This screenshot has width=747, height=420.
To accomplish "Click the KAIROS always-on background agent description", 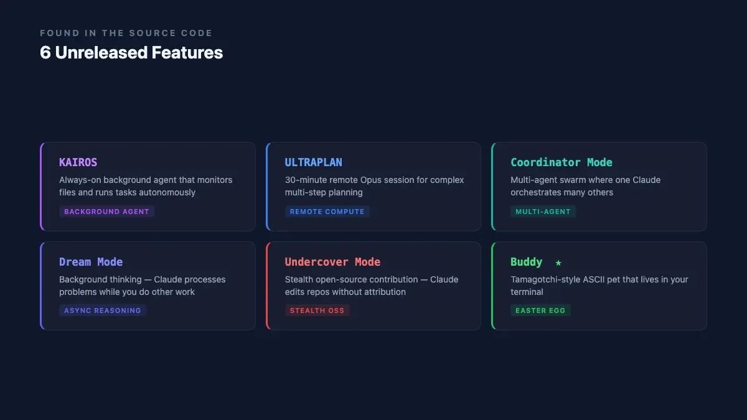I will tap(146, 186).
